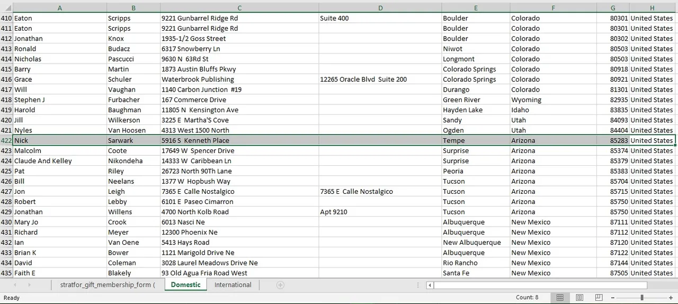The height and width of the screenshot is (304, 678).
Task: Click zip code 87505
Action: (x=613, y=273)
